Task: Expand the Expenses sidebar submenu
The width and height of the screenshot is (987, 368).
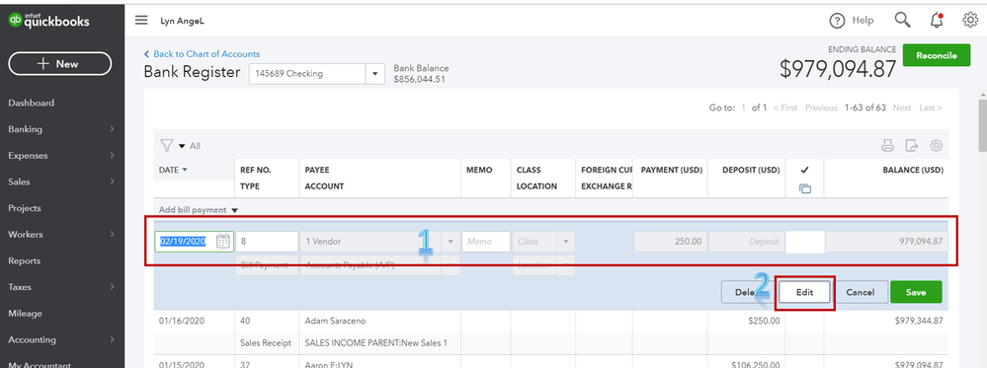Action: click(112, 155)
